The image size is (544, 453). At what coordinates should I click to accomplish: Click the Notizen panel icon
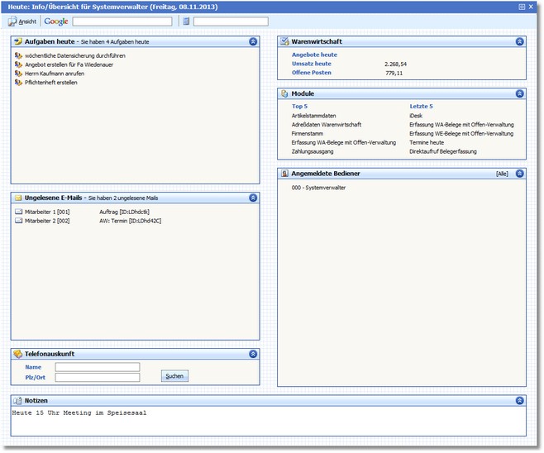tap(18, 400)
